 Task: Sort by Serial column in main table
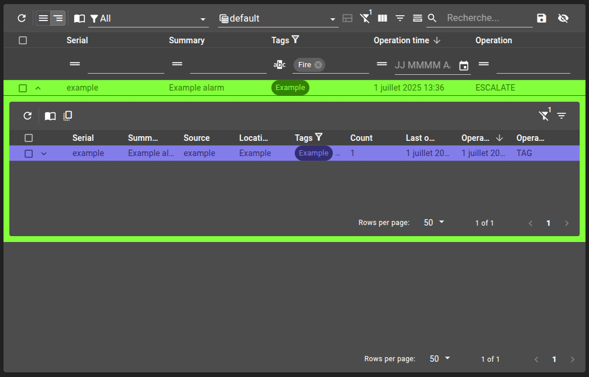[x=77, y=40]
